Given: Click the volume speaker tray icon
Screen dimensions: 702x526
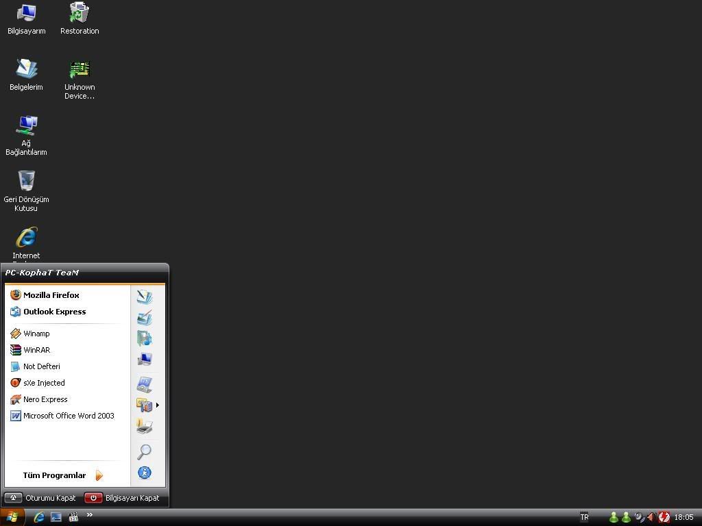Looking at the screenshot, I should coord(651,518).
